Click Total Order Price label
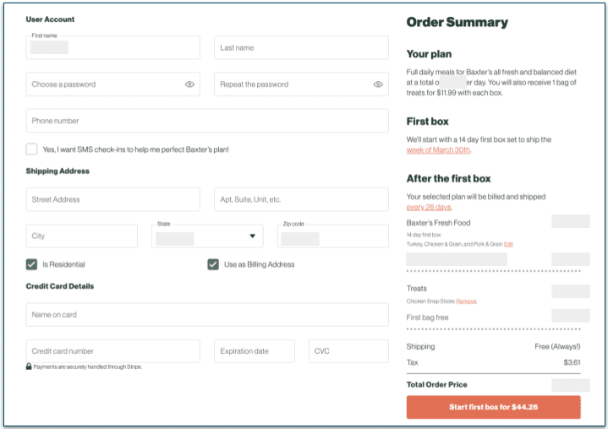 click(x=436, y=384)
